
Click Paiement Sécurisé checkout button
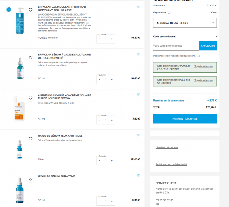click(x=185, y=119)
